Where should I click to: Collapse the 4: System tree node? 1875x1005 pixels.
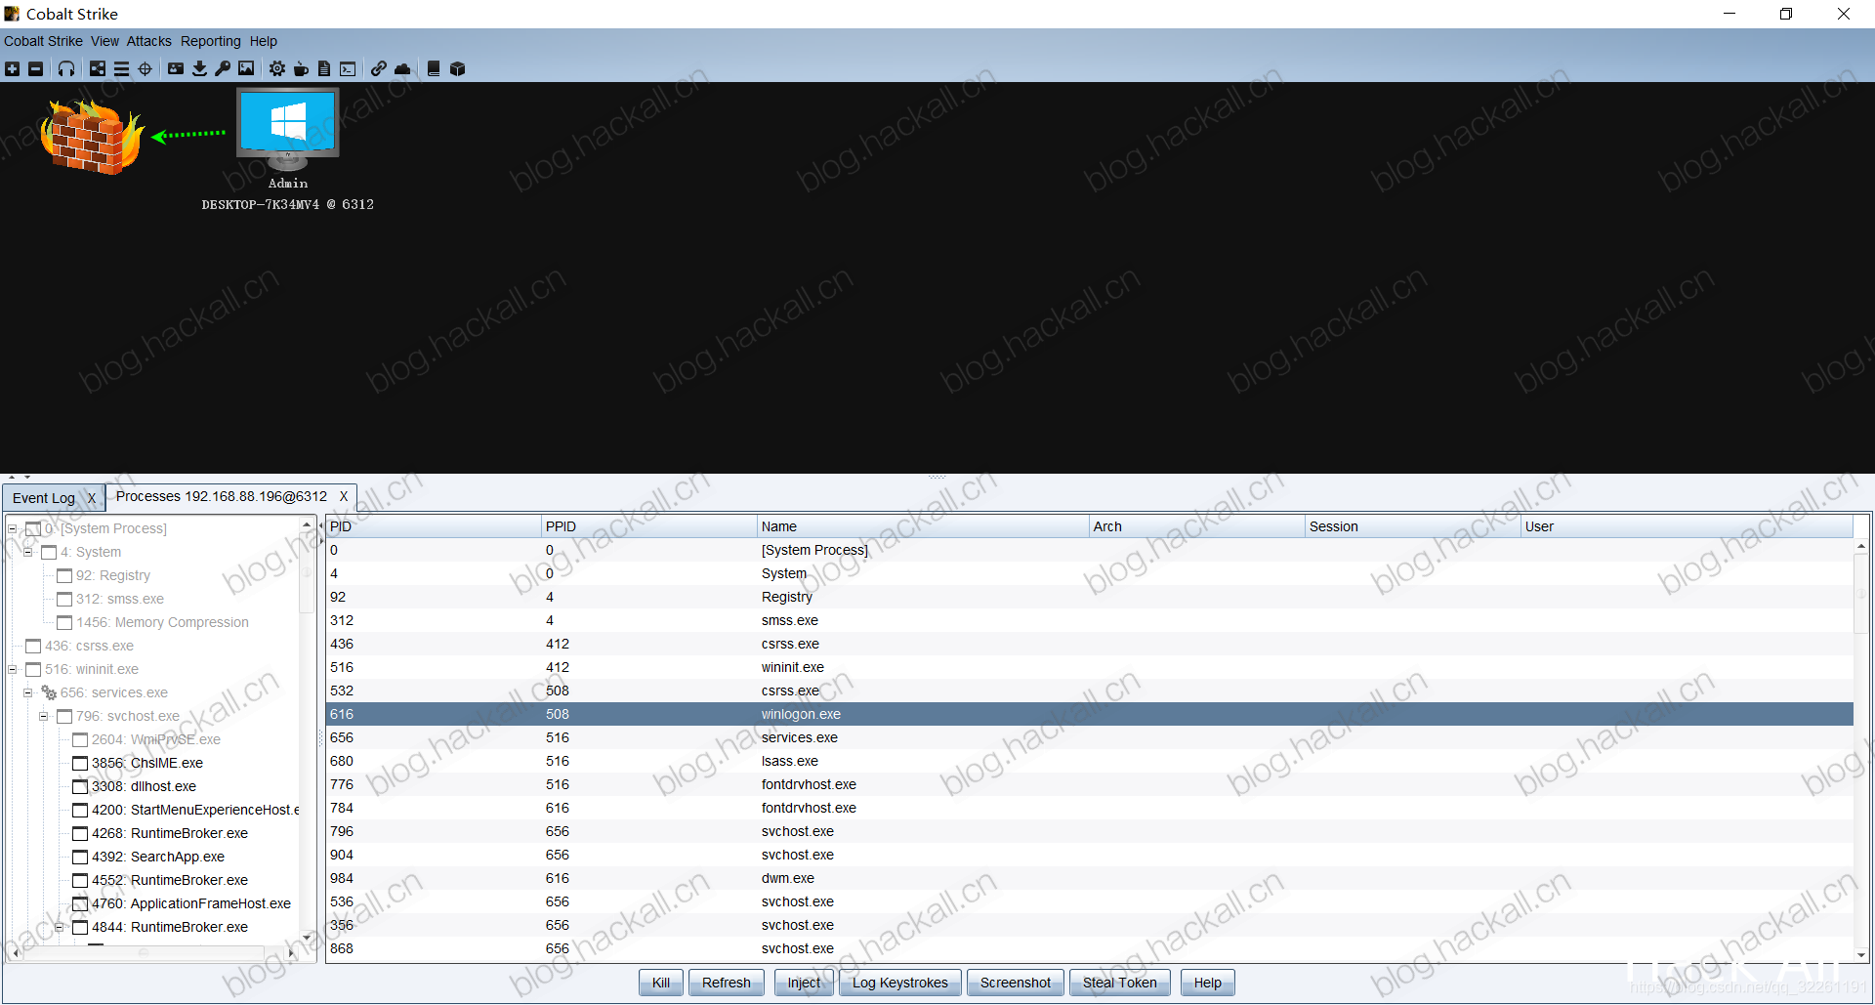click(28, 552)
